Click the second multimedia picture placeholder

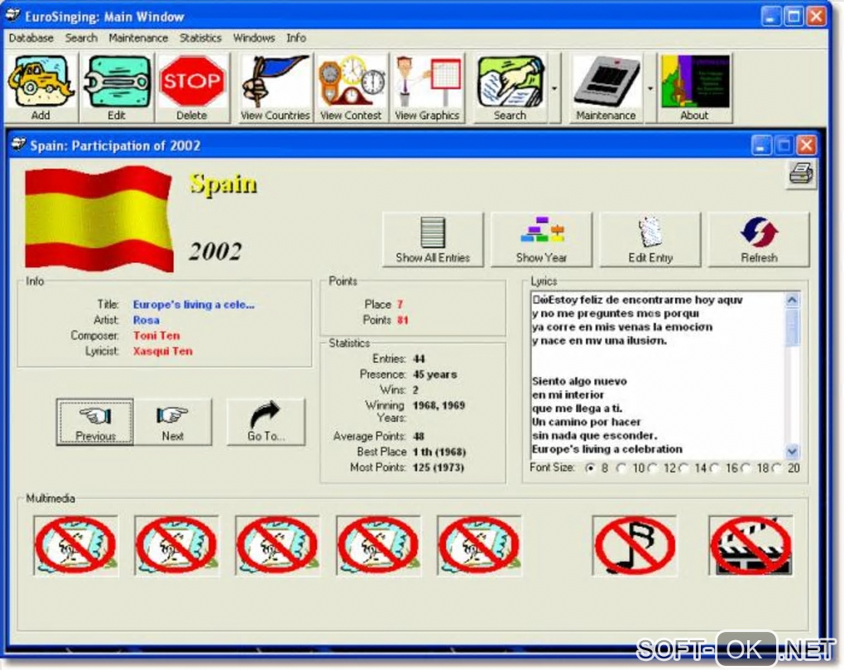[176, 546]
